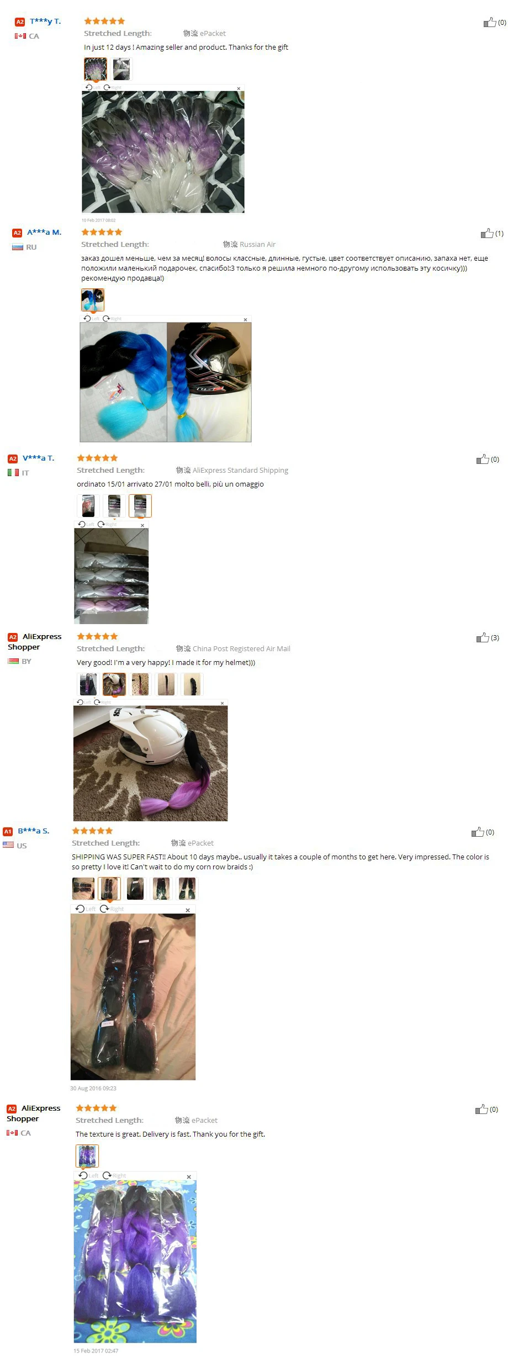Rotate T***y T.'s enlarged photo left
The width and height of the screenshot is (508, 1362).
pyautogui.click(x=93, y=88)
